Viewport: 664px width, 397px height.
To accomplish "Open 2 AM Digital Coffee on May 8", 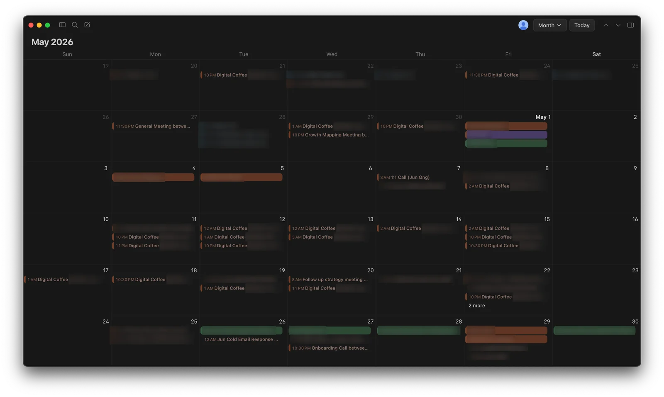I will pos(506,186).
